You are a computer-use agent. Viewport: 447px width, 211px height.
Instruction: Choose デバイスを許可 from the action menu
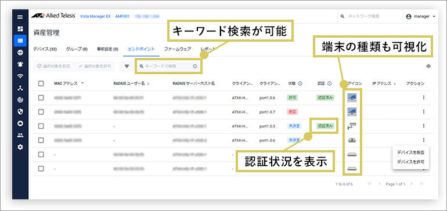(410, 162)
